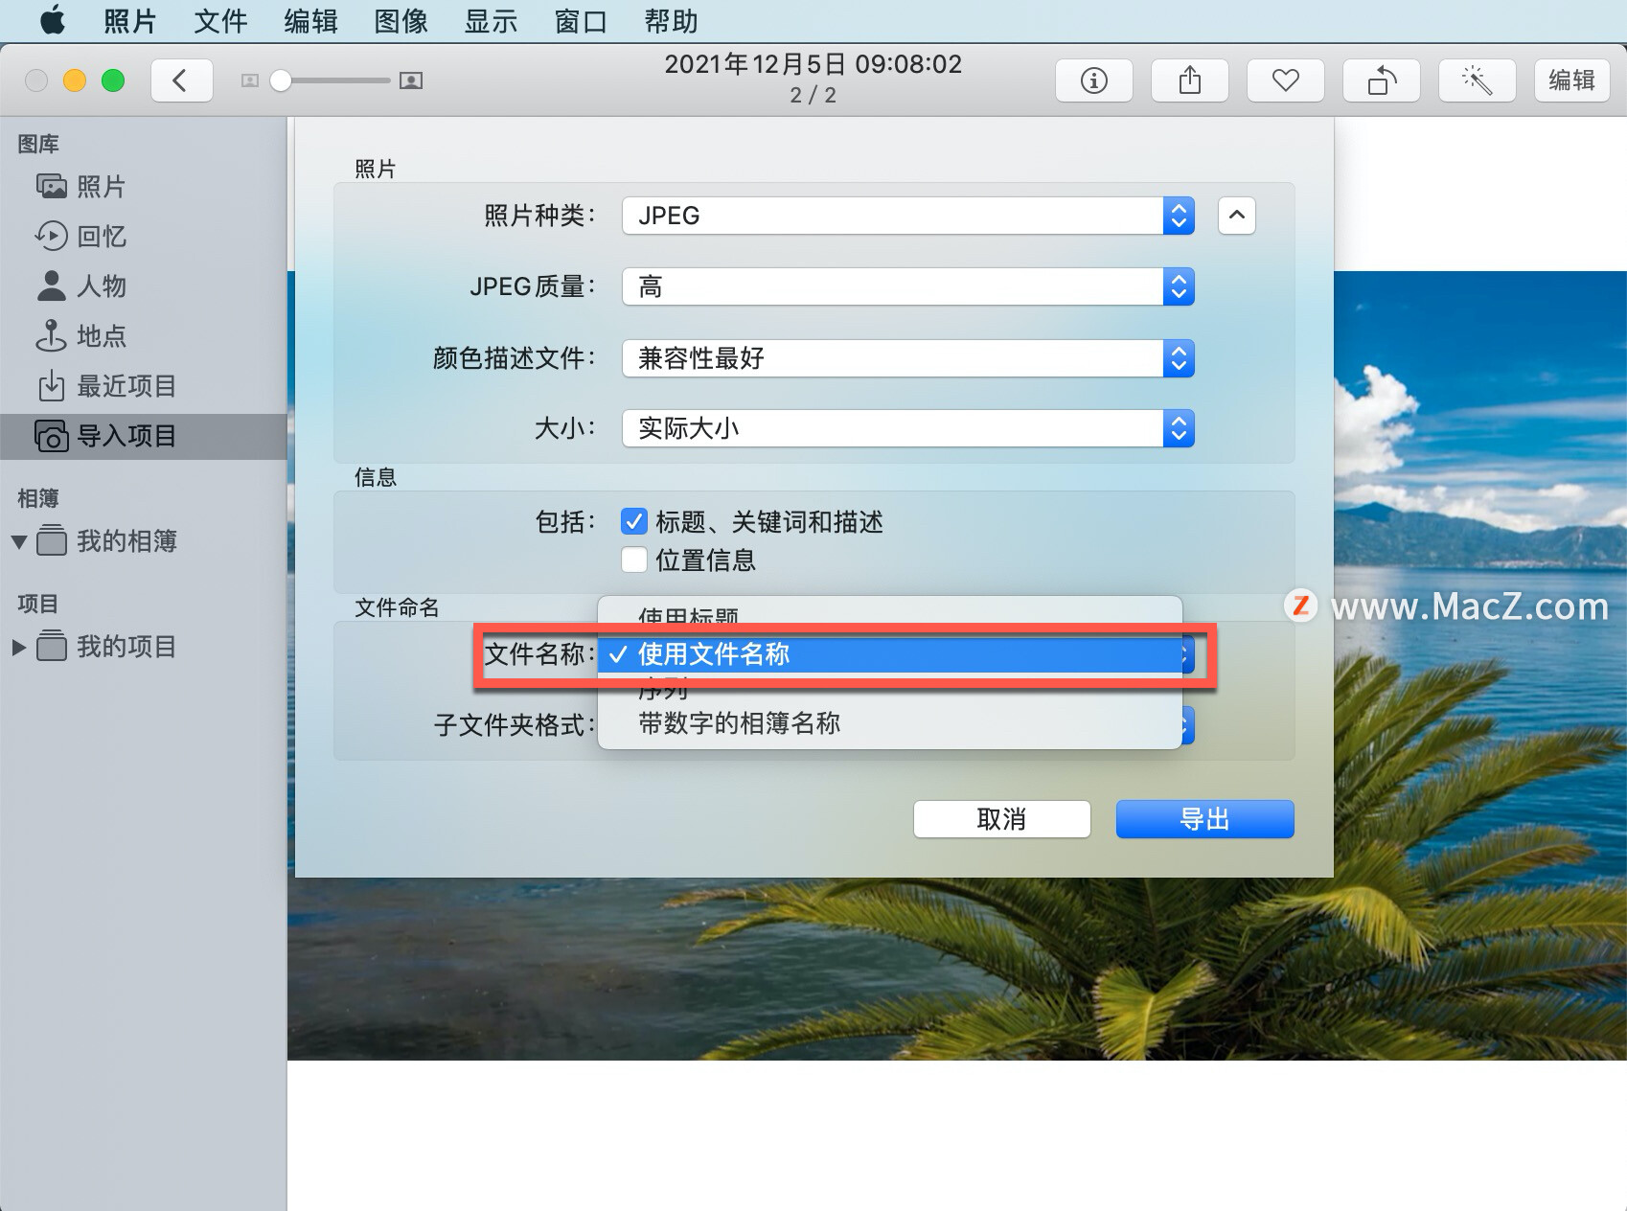Image resolution: width=1627 pixels, height=1211 pixels.
Task: Open the 窗口 menu
Action: point(579,21)
